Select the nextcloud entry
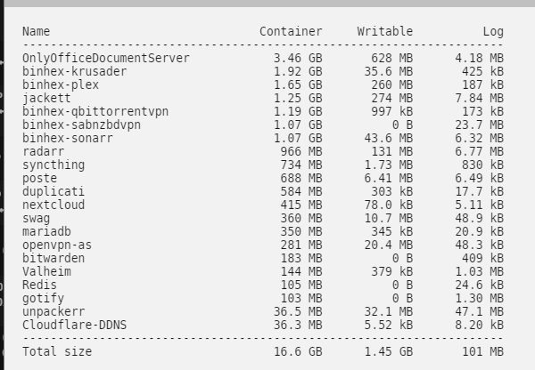The image size is (535, 370). (x=53, y=205)
